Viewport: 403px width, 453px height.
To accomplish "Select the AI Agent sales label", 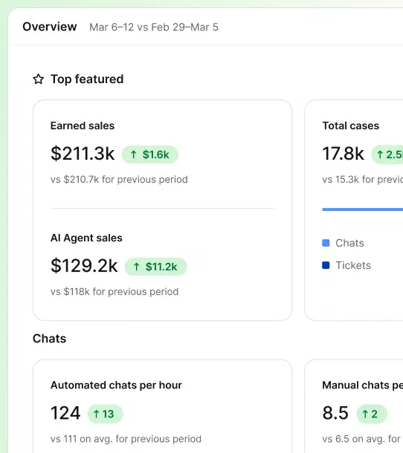I will (86, 238).
